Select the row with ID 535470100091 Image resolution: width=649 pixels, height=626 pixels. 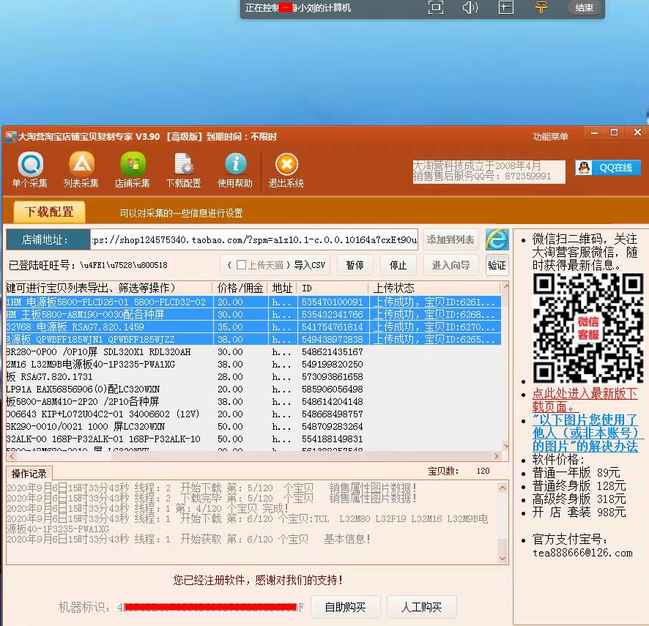253,302
